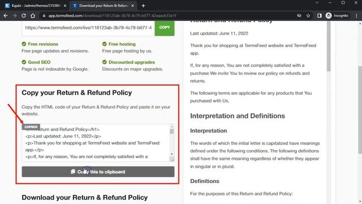Open a new tab with plus icon

143,6
